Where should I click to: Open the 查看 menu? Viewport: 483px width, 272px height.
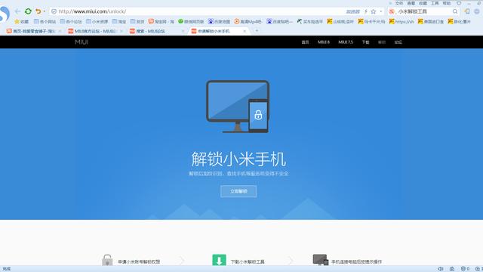coord(411,3)
